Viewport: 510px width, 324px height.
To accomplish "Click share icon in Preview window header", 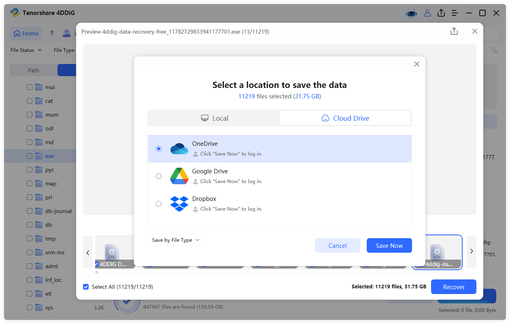I will (x=454, y=31).
